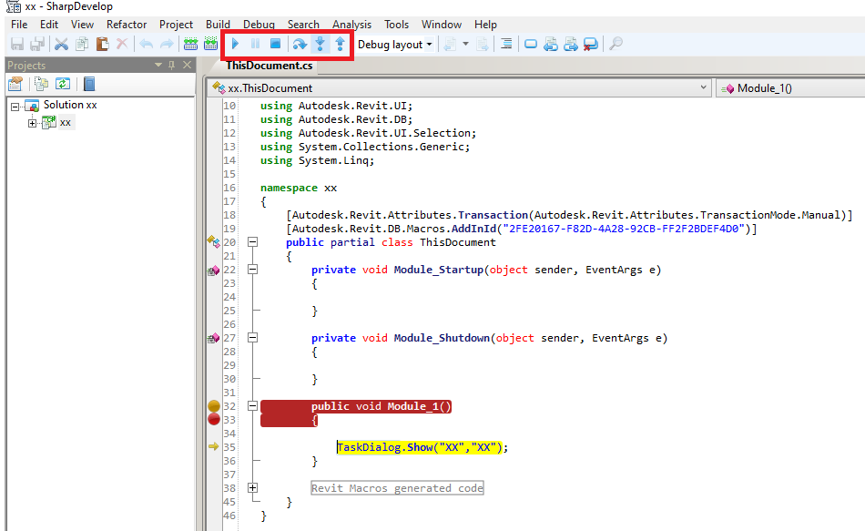
Task: Open the Debug layout dropdown
Action: (394, 44)
